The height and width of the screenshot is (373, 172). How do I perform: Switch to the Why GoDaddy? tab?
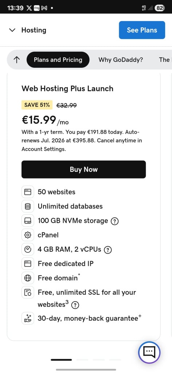[x=121, y=60]
